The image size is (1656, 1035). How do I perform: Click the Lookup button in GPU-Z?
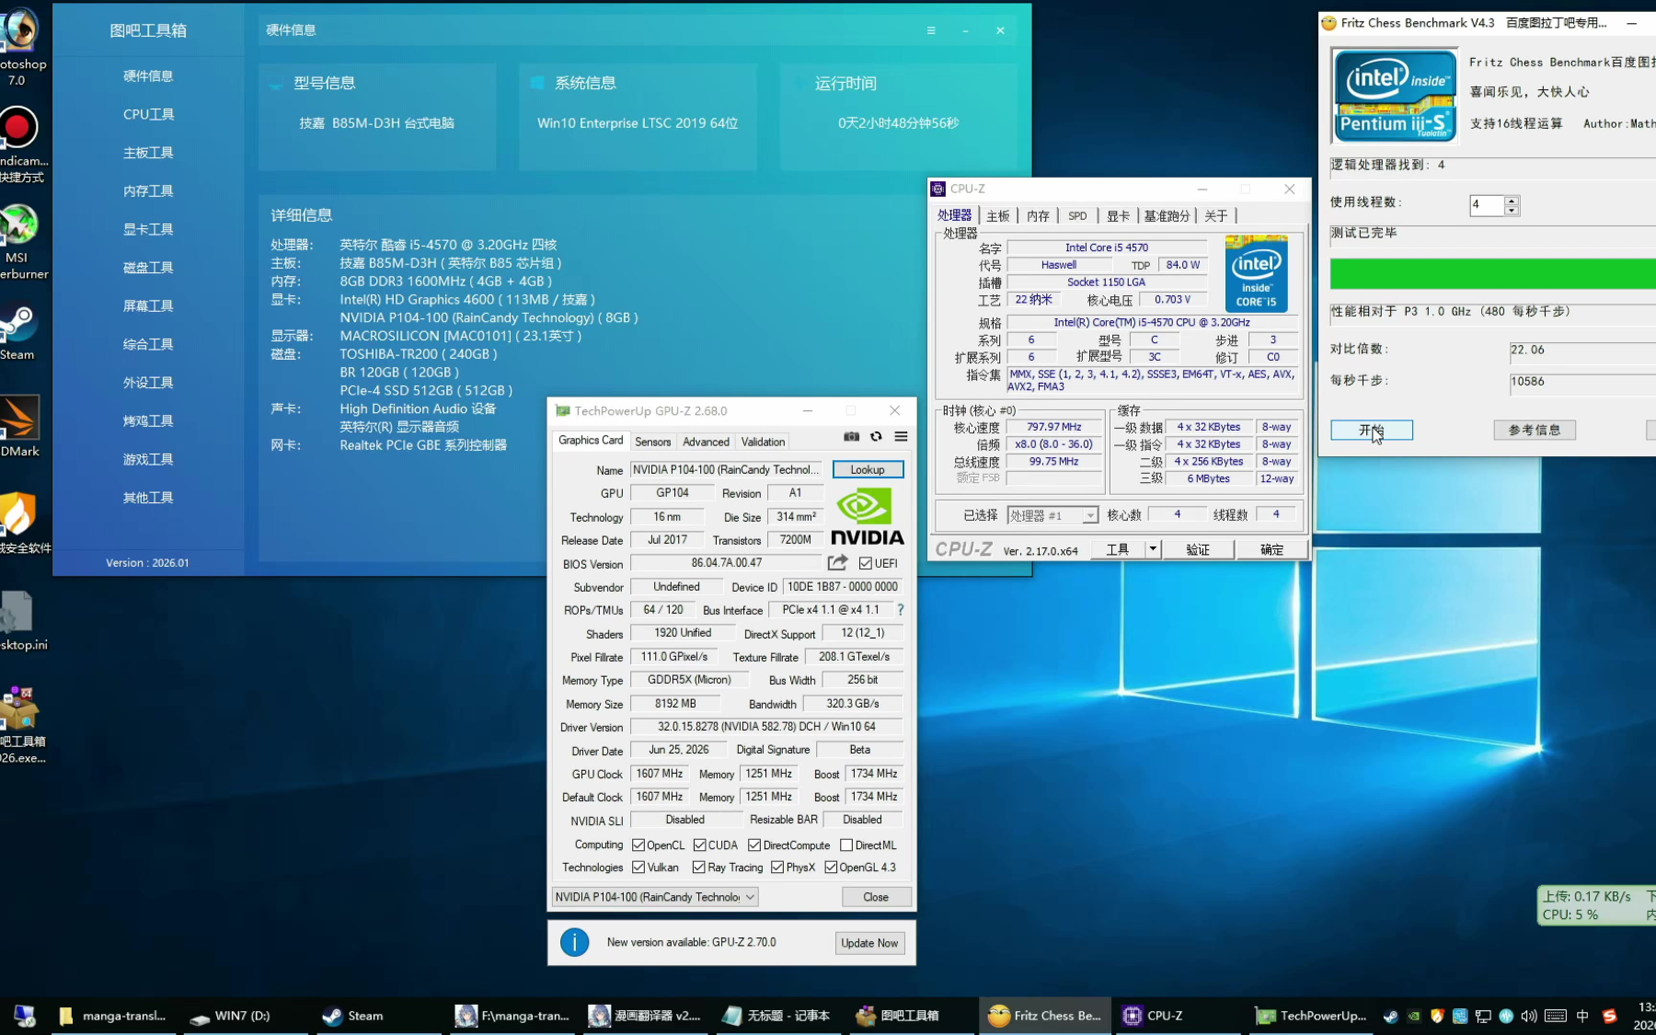pos(868,469)
